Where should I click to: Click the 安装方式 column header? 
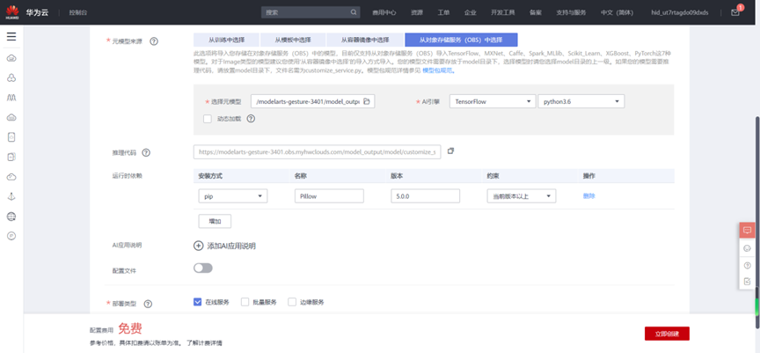(210, 175)
